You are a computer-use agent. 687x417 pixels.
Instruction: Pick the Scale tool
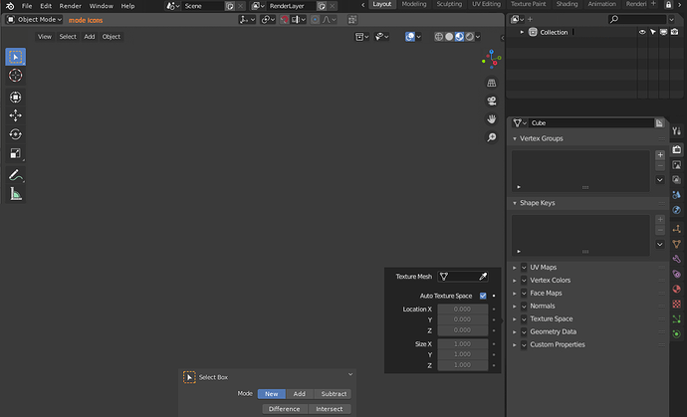click(x=15, y=153)
